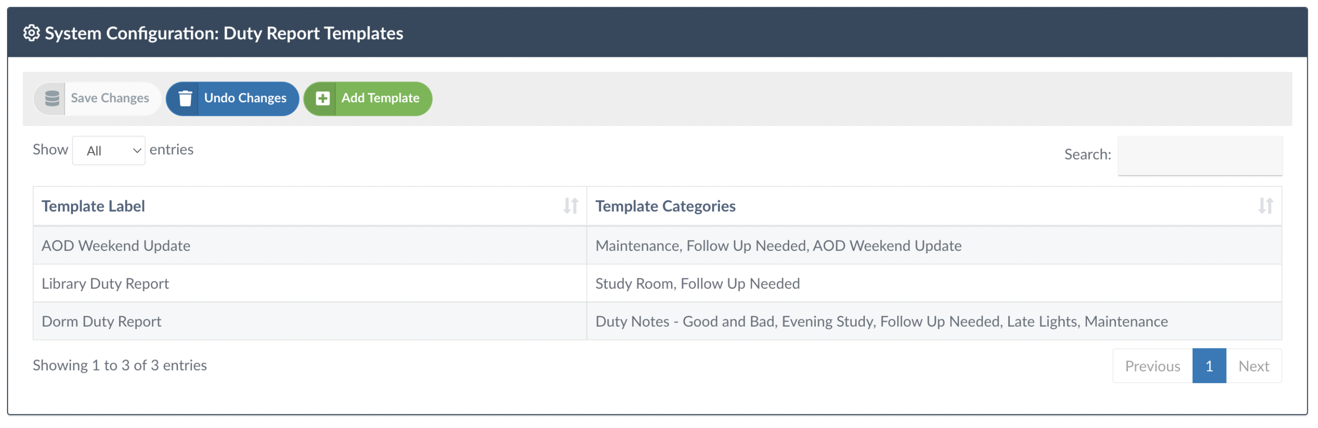Select page 1 in pagination

tap(1209, 366)
